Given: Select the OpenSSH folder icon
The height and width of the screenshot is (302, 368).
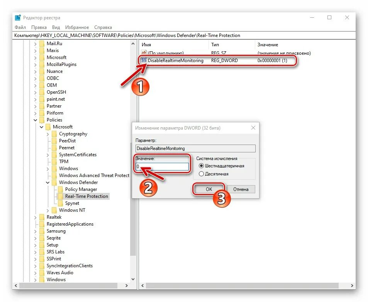Looking at the screenshot, I should pyautogui.click(x=42, y=92).
